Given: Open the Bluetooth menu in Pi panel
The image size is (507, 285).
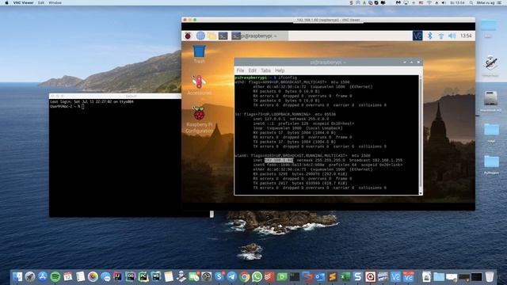Looking at the screenshot, I should click(x=429, y=36).
